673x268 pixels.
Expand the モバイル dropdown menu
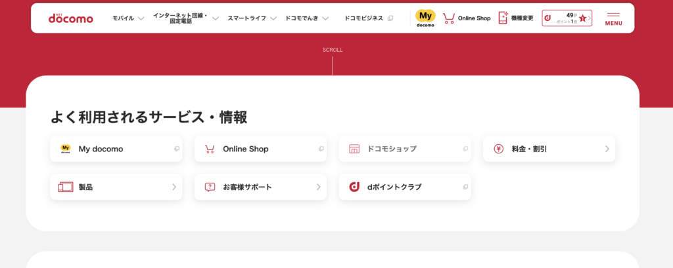click(x=128, y=18)
